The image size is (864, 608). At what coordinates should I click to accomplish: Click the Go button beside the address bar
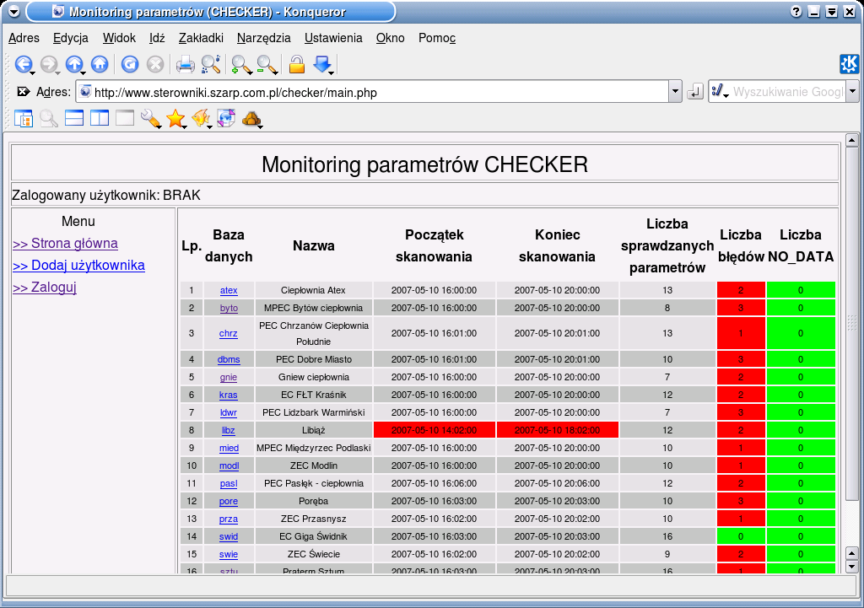coord(695,92)
